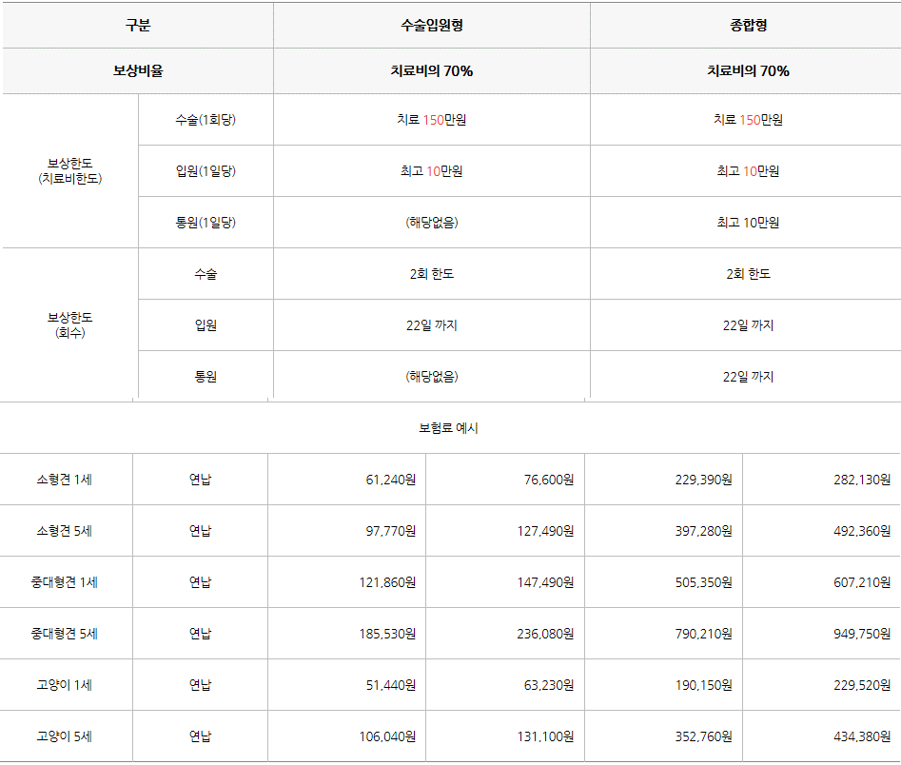Select 치료 150만원 under 수술입원형
The height and width of the screenshot is (765, 901).
point(432,120)
